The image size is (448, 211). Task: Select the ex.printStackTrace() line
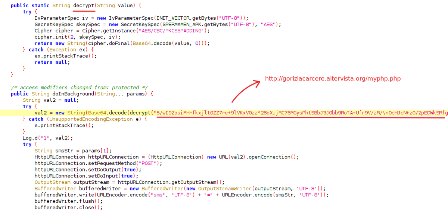(x=66, y=56)
